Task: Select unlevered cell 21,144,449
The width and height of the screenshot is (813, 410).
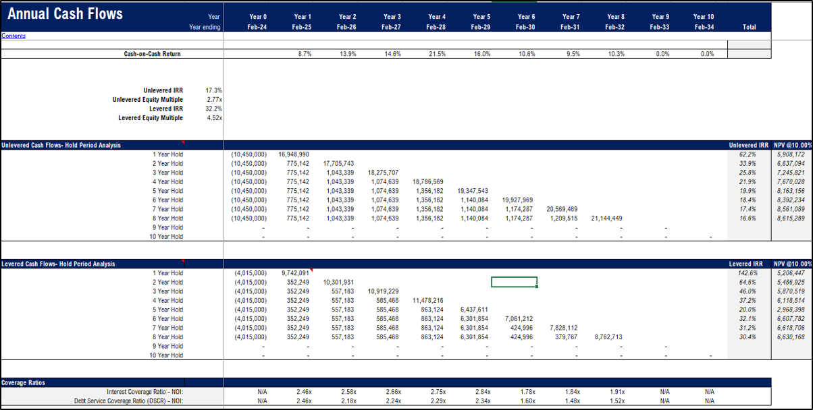Action: [606, 218]
